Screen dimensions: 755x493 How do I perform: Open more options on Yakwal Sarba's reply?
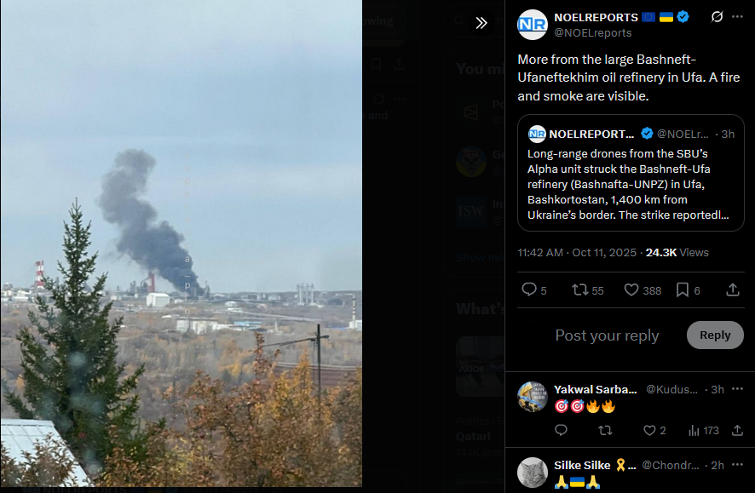[x=737, y=388]
